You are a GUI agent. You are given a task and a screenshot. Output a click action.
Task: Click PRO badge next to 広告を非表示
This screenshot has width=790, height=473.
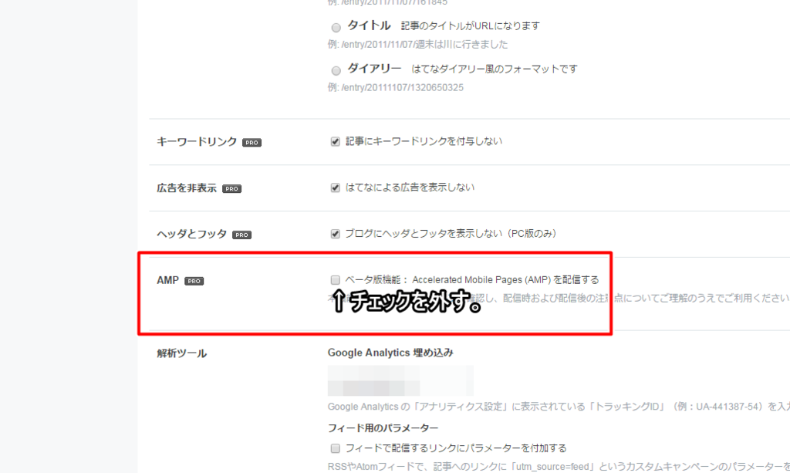click(231, 189)
